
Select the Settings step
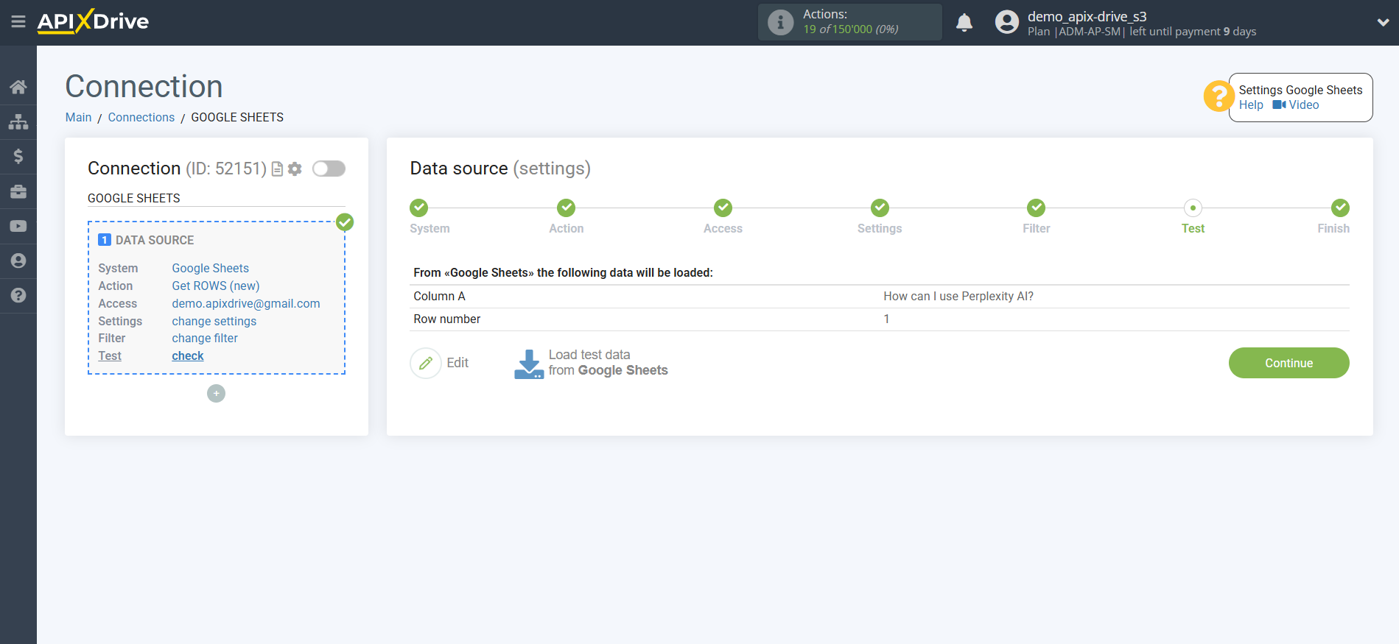pos(880,208)
